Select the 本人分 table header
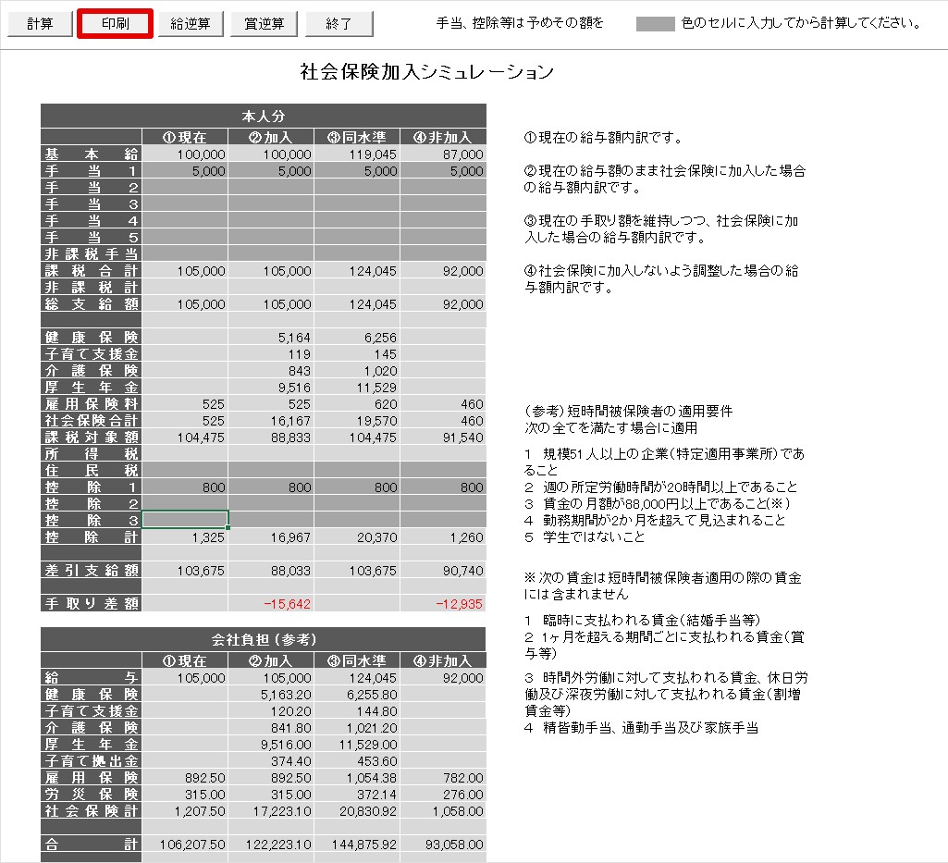The width and height of the screenshot is (948, 863). click(x=264, y=116)
